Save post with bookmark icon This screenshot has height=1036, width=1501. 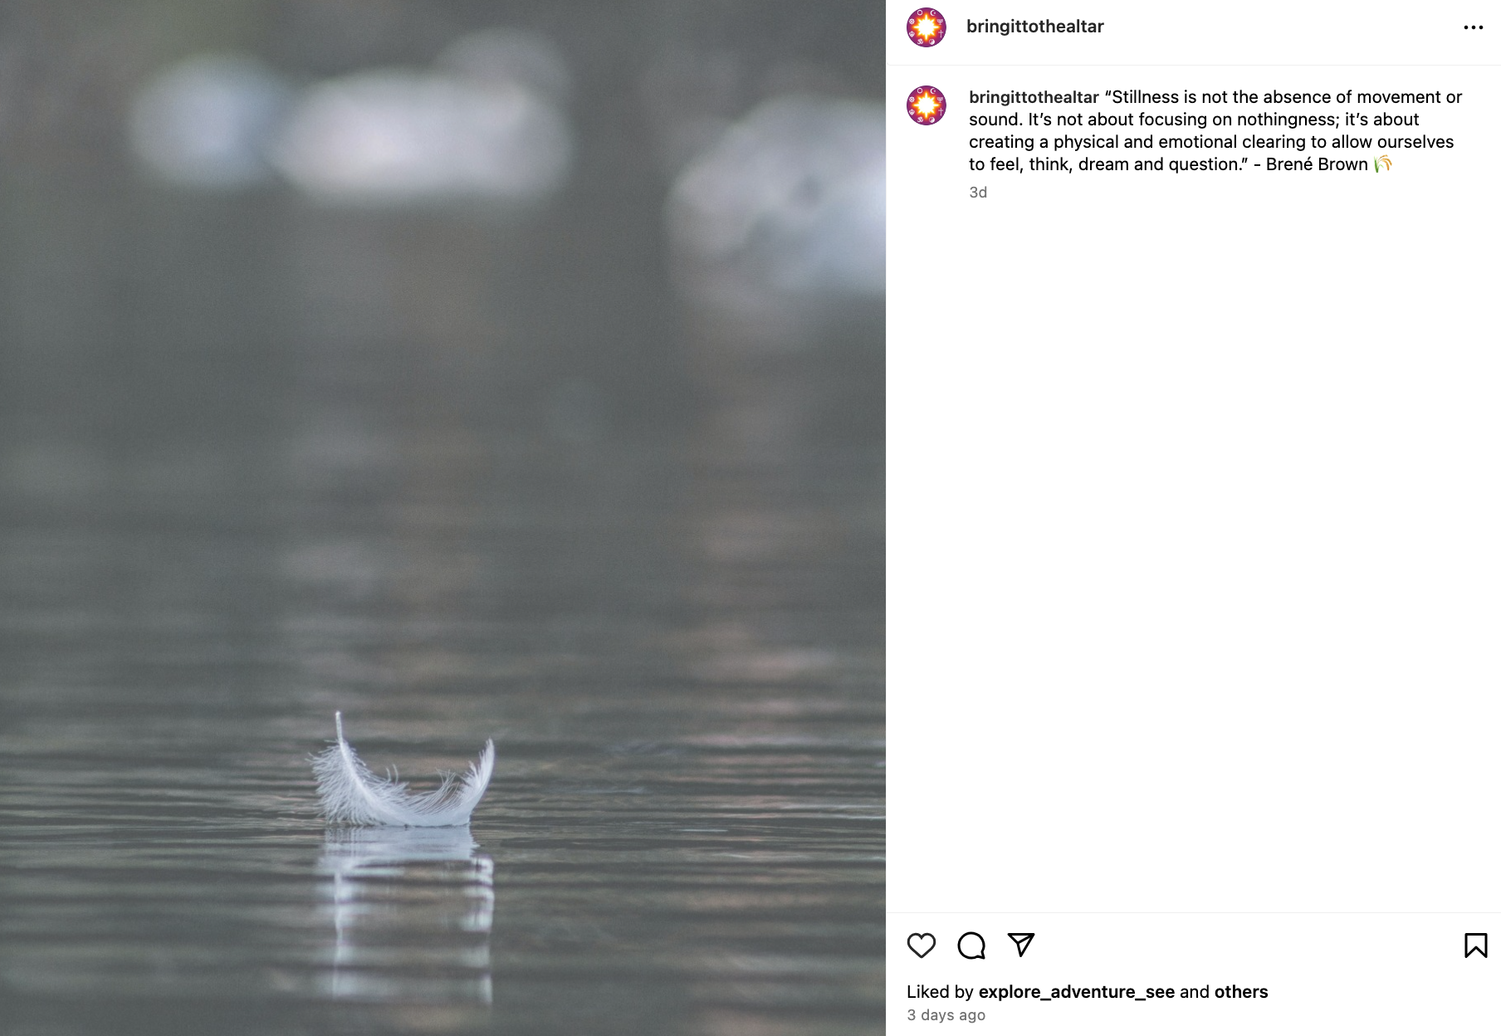[x=1475, y=946]
